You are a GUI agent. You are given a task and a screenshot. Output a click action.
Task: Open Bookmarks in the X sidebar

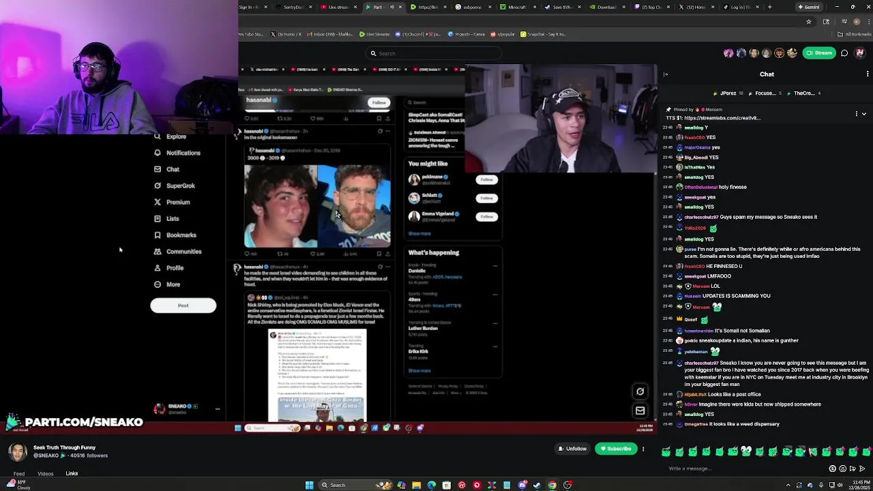point(175,235)
